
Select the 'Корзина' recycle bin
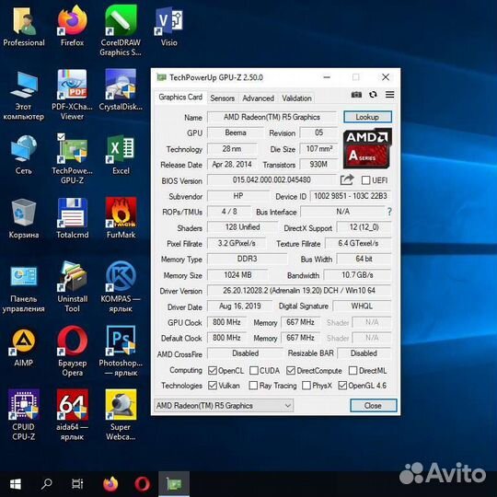pyautogui.click(x=24, y=219)
